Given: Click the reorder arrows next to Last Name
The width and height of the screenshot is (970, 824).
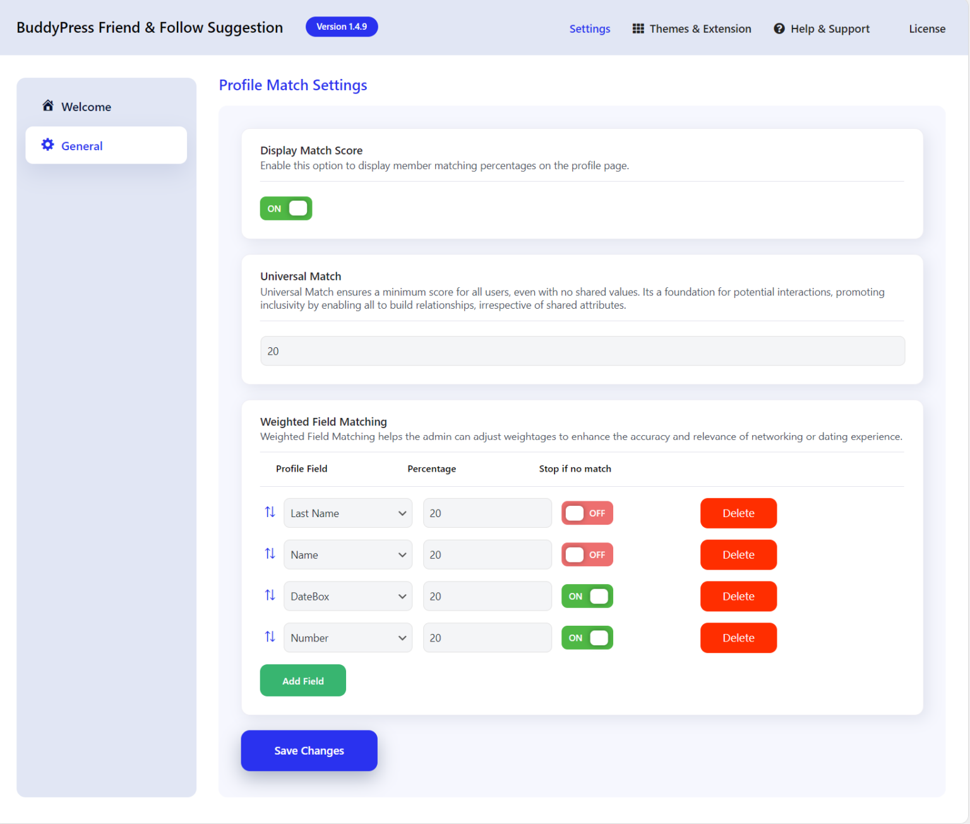Looking at the screenshot, I should click(270, 512).
